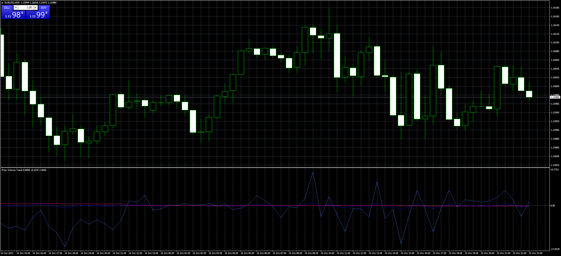
Task: Click the 15 Oct 23:30 time label
Action: pyautogui.click(x=535, y=253)
